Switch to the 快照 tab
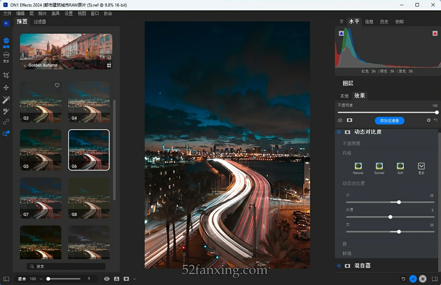441x285 pixels. pyautogui.click(x=399, y=22)
